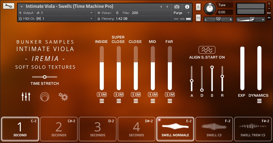
Task: Select the SWELL CS articulation
Action: [214, 129]
